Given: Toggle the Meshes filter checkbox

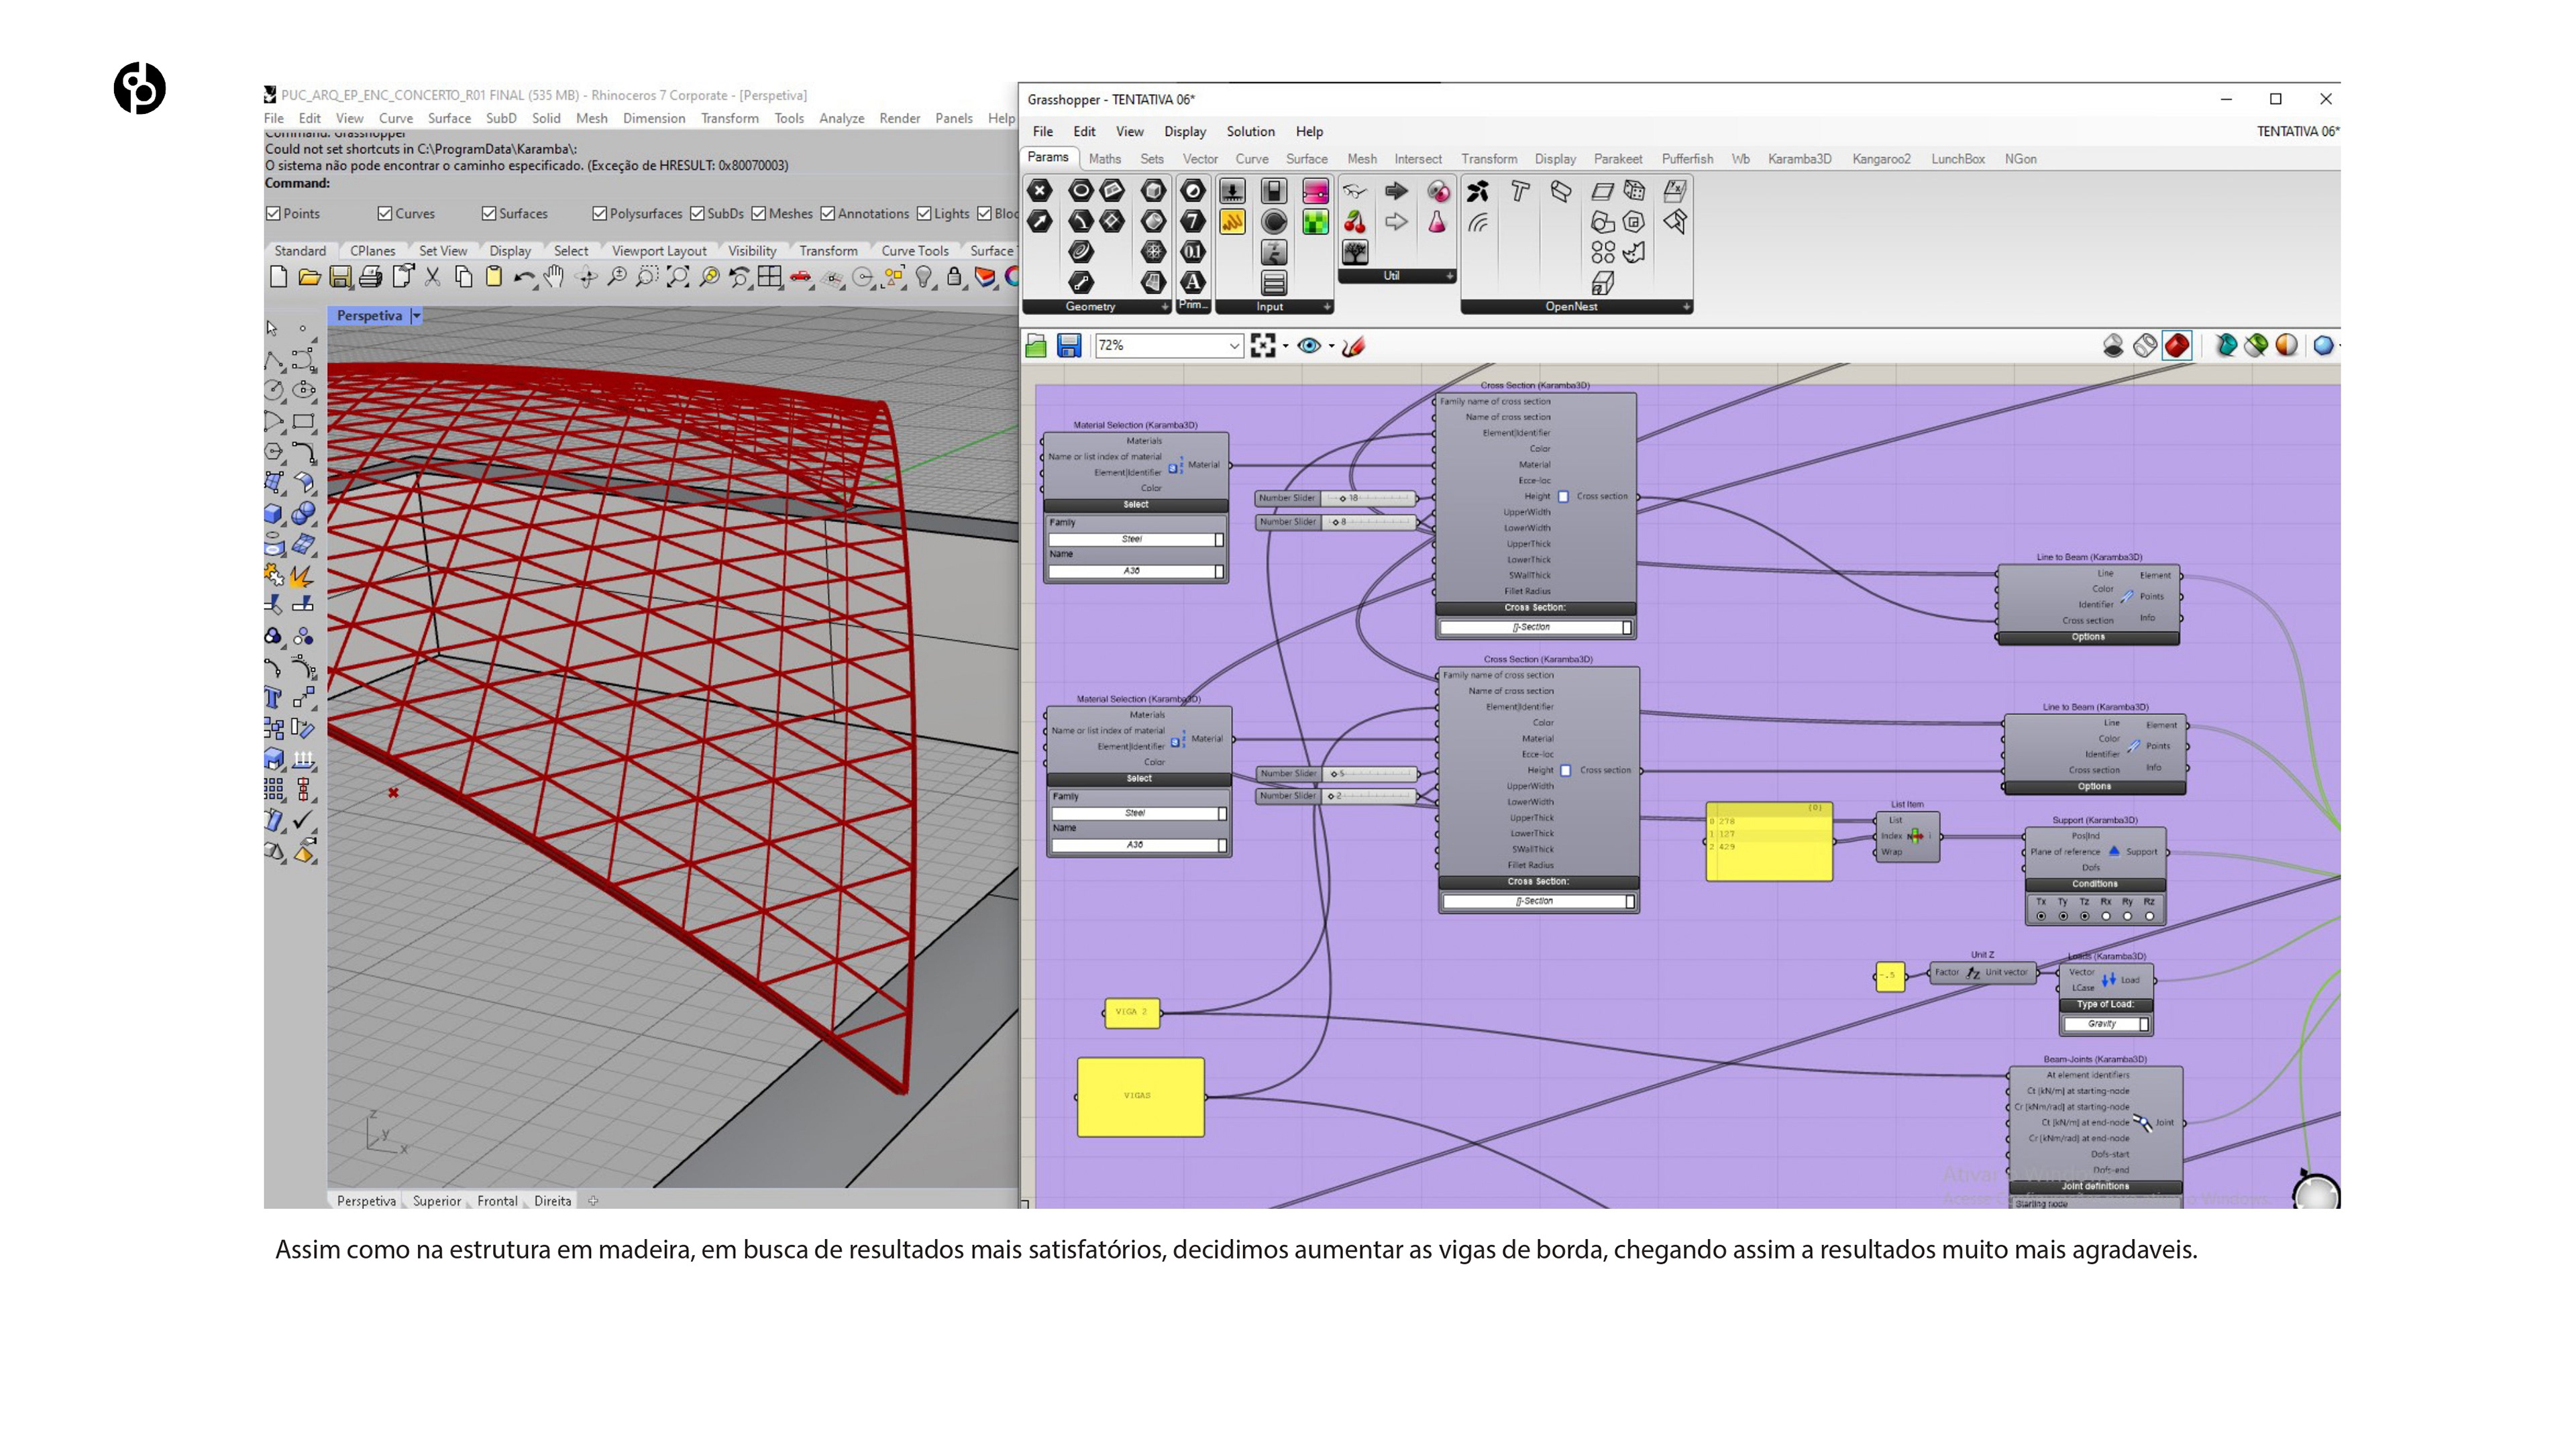Looking at the screenshot, I should tap(759, 213).
